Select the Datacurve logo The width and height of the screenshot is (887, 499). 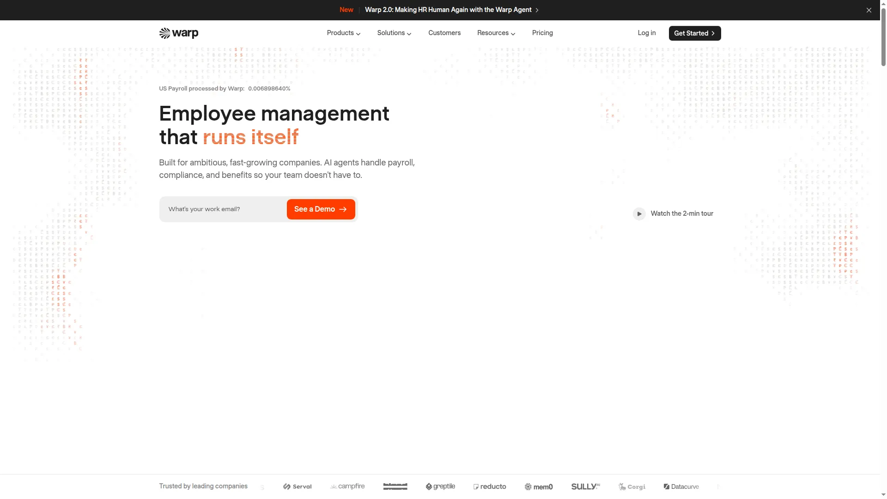681,487
